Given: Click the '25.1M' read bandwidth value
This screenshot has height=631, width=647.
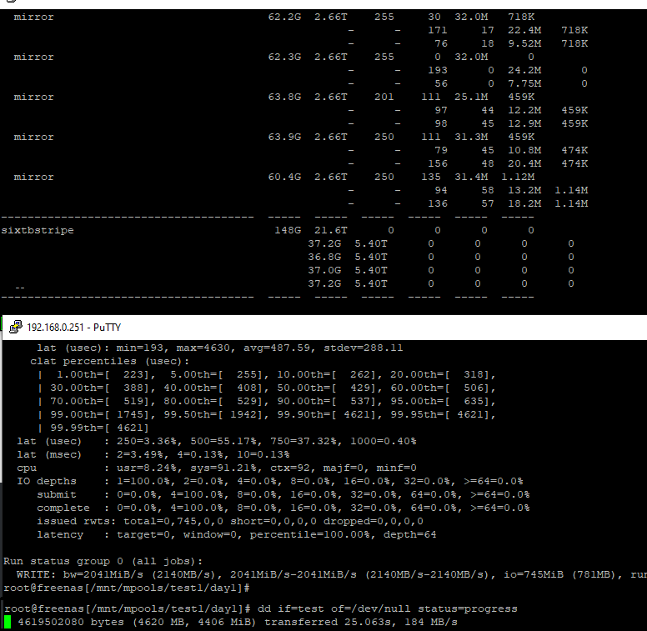Looking at the screenshot, I should pos(471,97).
